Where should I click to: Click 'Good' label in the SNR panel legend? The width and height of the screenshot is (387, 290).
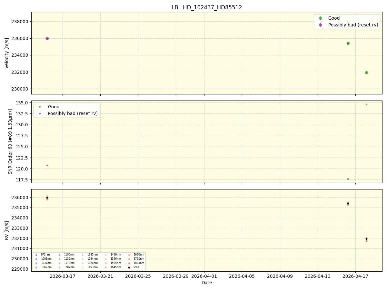click(54, 107)
